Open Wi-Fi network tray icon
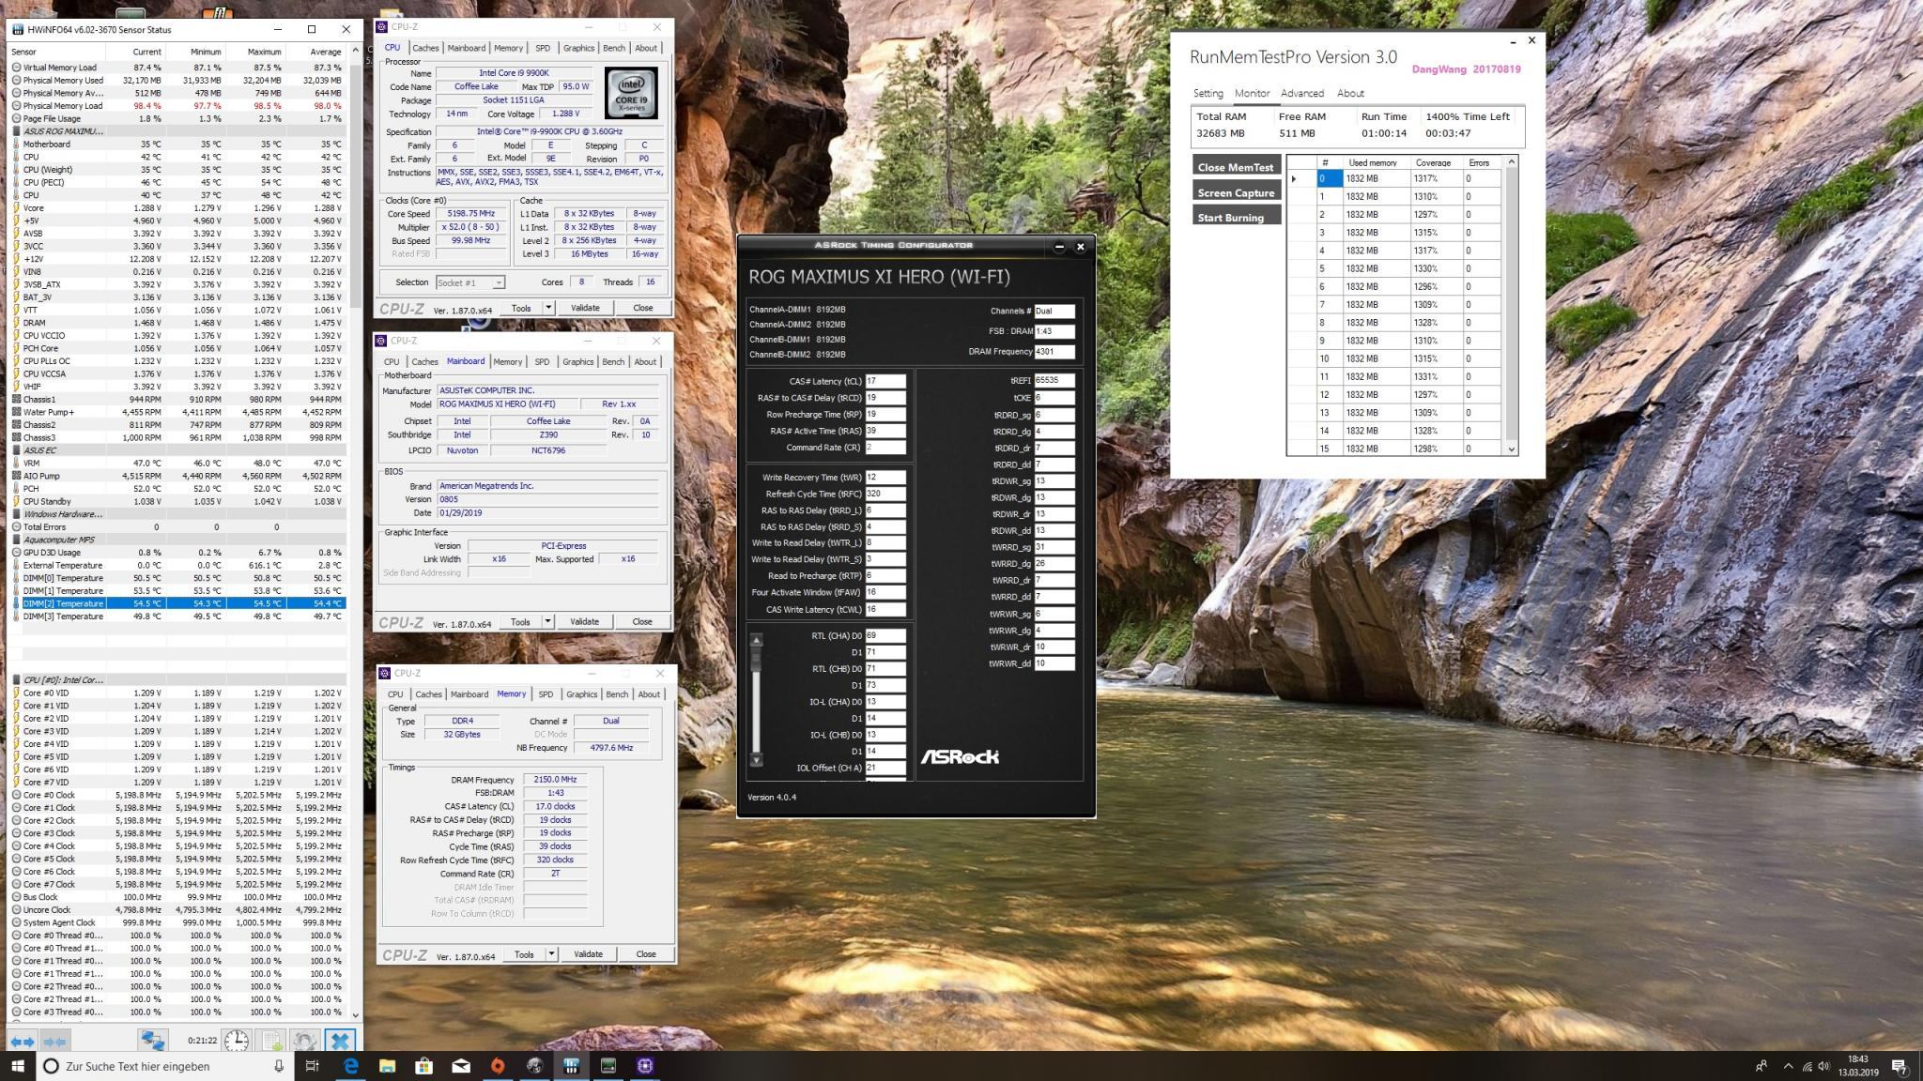The width and height of the screenshot is (1923, 1081). (x=1807, y=1066)
